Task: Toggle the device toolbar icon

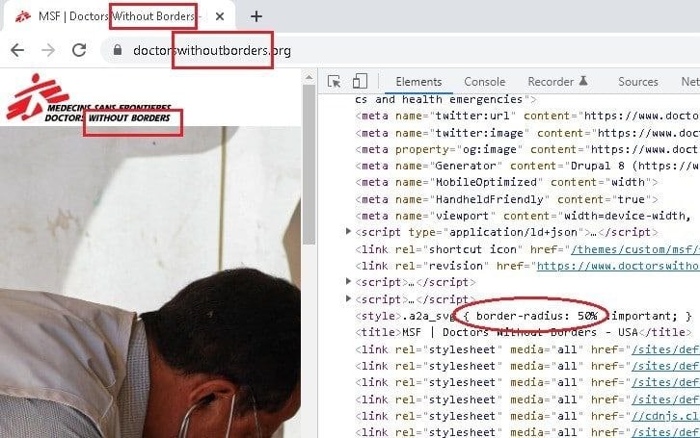Action: point(360,81)
